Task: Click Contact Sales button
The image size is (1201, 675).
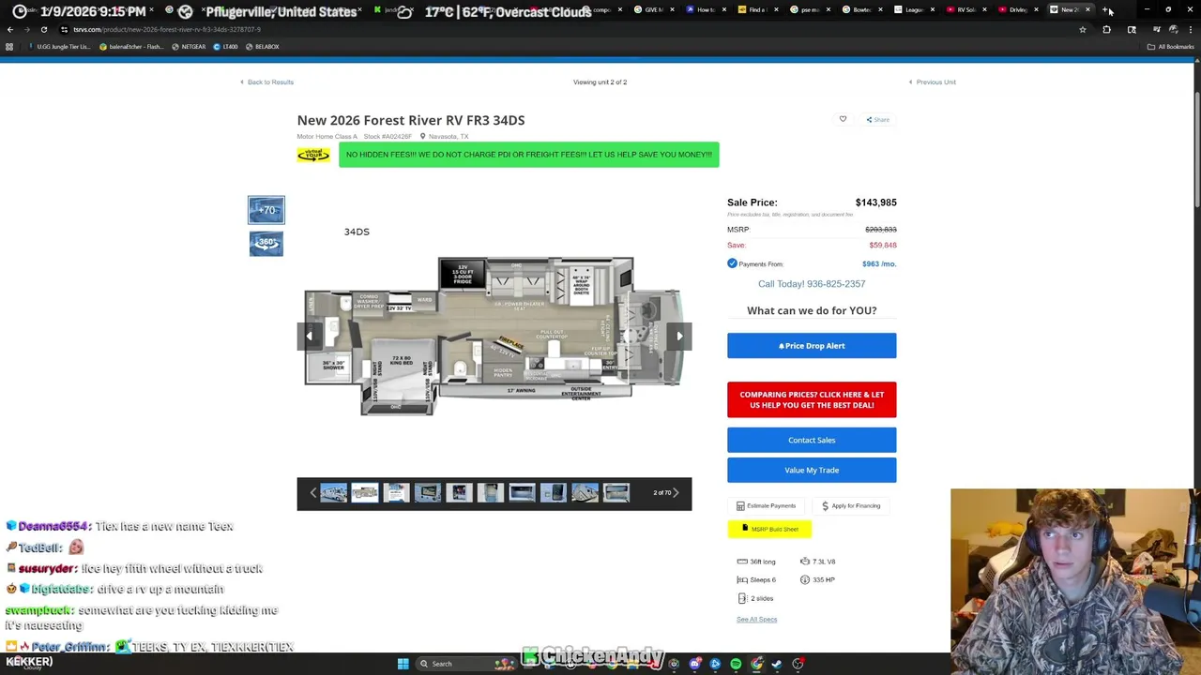Action: [812, 440]
